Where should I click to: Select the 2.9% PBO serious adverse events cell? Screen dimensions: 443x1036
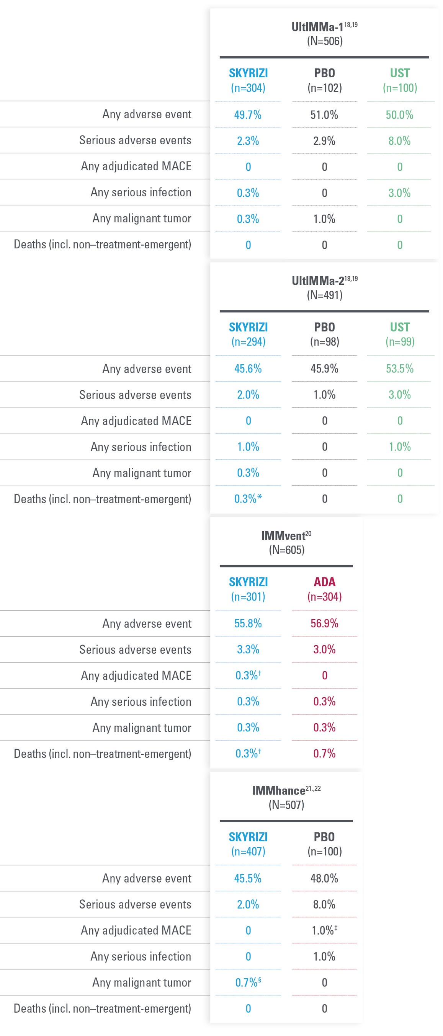pos(324,141)
